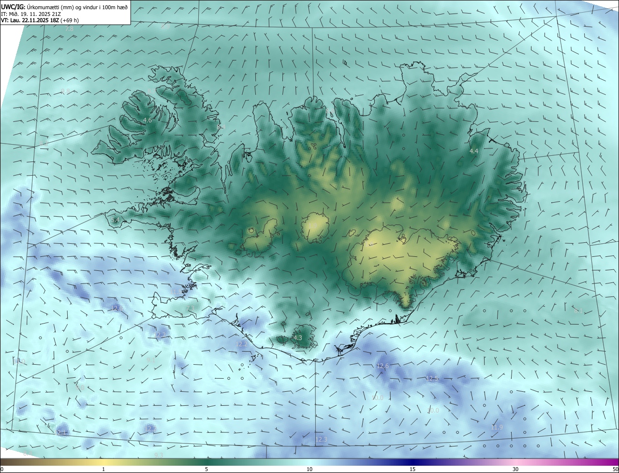Click the 4.3 value near the south coast

tap(298, 338)
